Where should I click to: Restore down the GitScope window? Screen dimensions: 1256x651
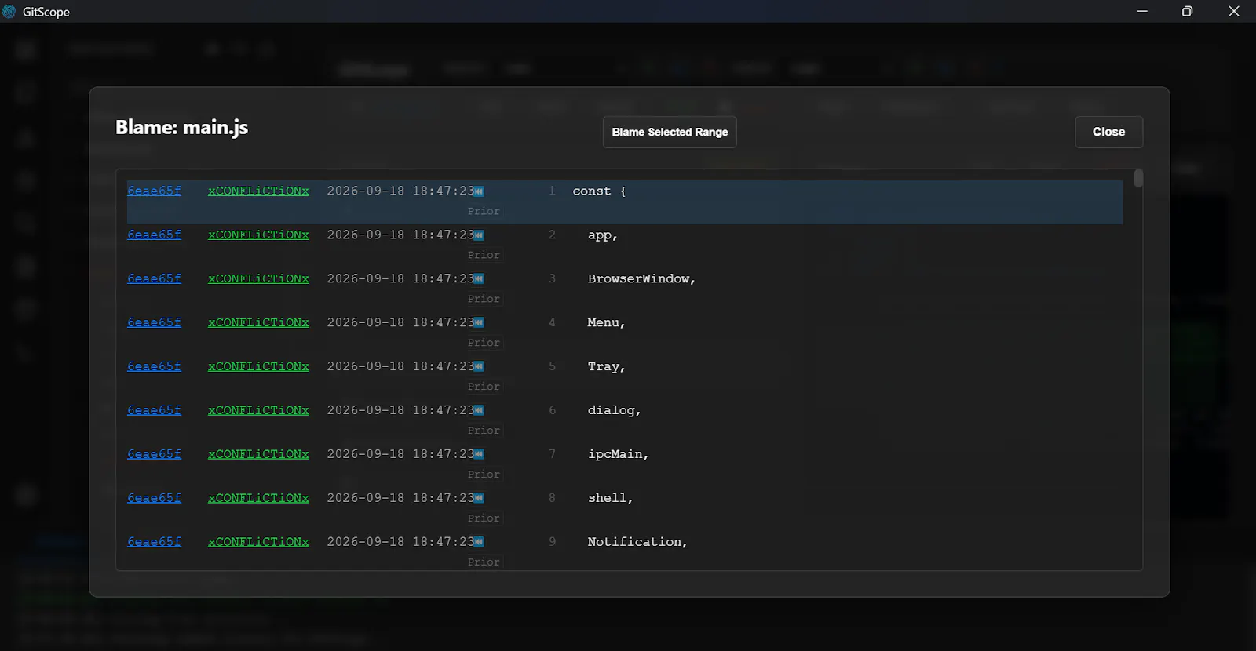coord(1187,11)
